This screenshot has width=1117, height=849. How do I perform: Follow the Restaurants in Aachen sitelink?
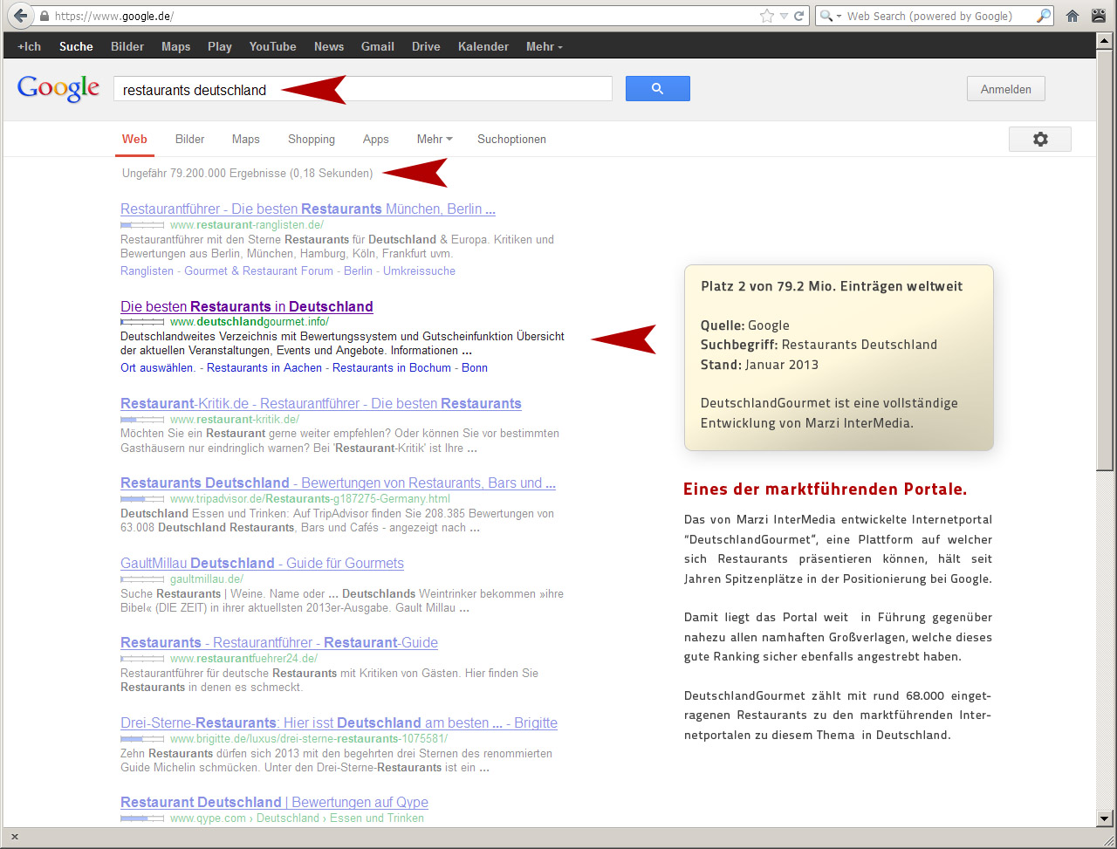[x=264, y=368]
